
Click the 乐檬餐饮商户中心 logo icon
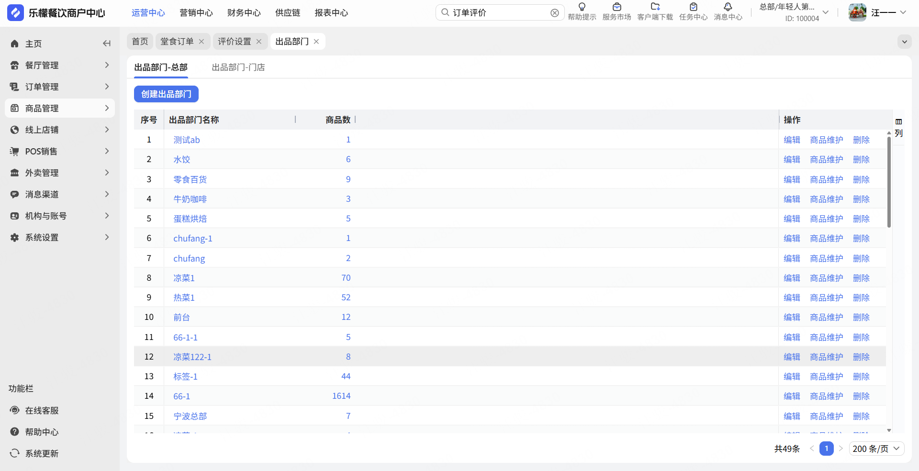click(x=15, y=13)
